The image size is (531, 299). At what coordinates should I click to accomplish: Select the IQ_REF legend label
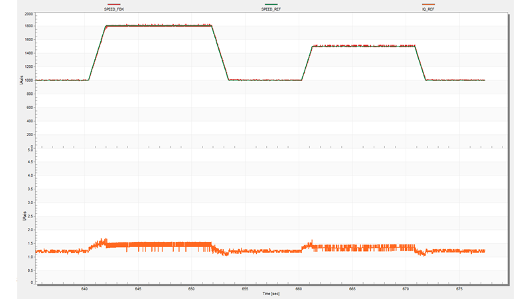coord(428,9)
